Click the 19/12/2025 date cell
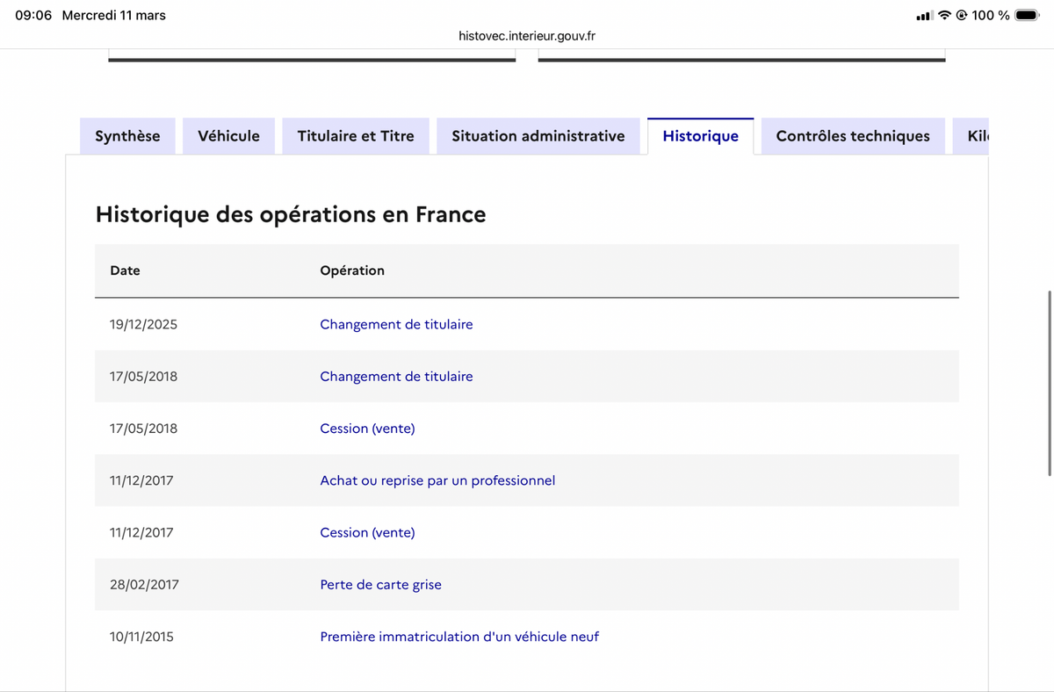The width and height of the screenshot is (1054, 692). 143,324
